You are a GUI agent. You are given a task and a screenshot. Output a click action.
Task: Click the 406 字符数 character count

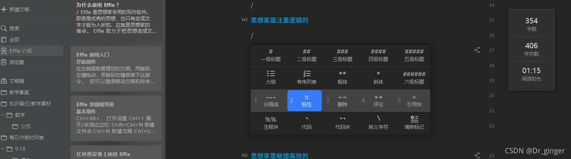pyautogui.click(x=531, y=49)
